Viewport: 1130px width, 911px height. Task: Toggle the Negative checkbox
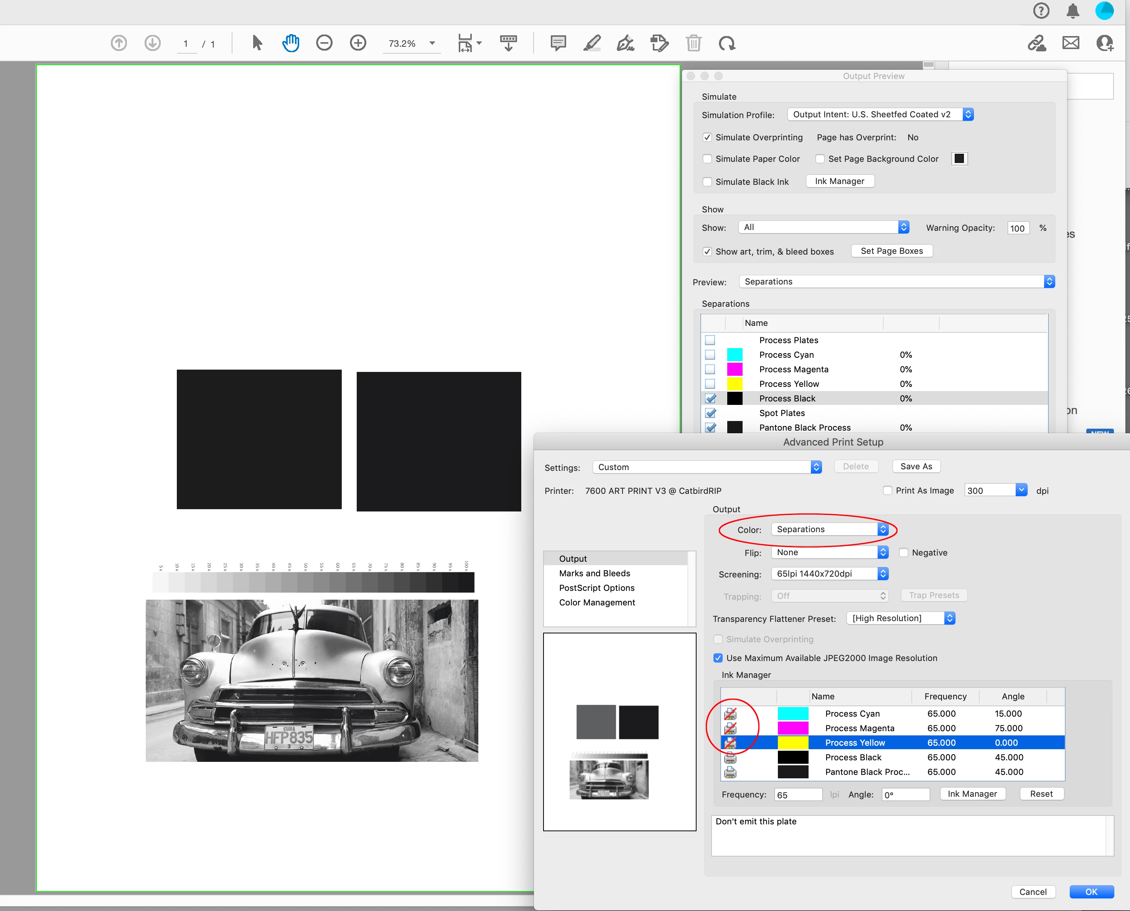[904, 553]
